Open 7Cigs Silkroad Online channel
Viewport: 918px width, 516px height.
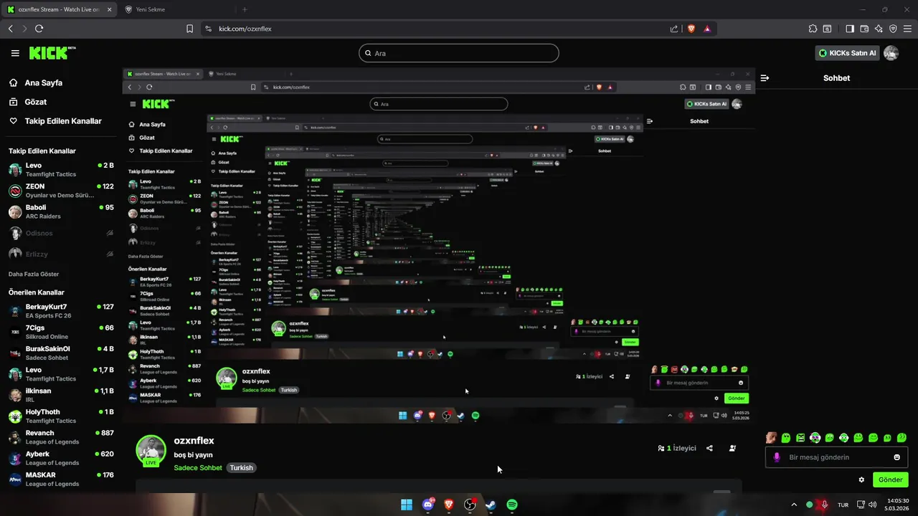pyautogui.click(x=61, y=332)
